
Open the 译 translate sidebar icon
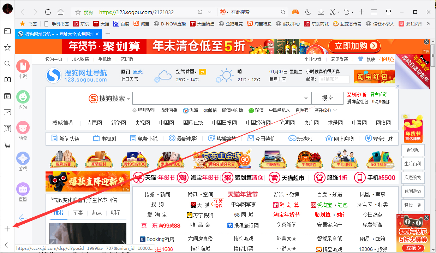coord(7,129)
